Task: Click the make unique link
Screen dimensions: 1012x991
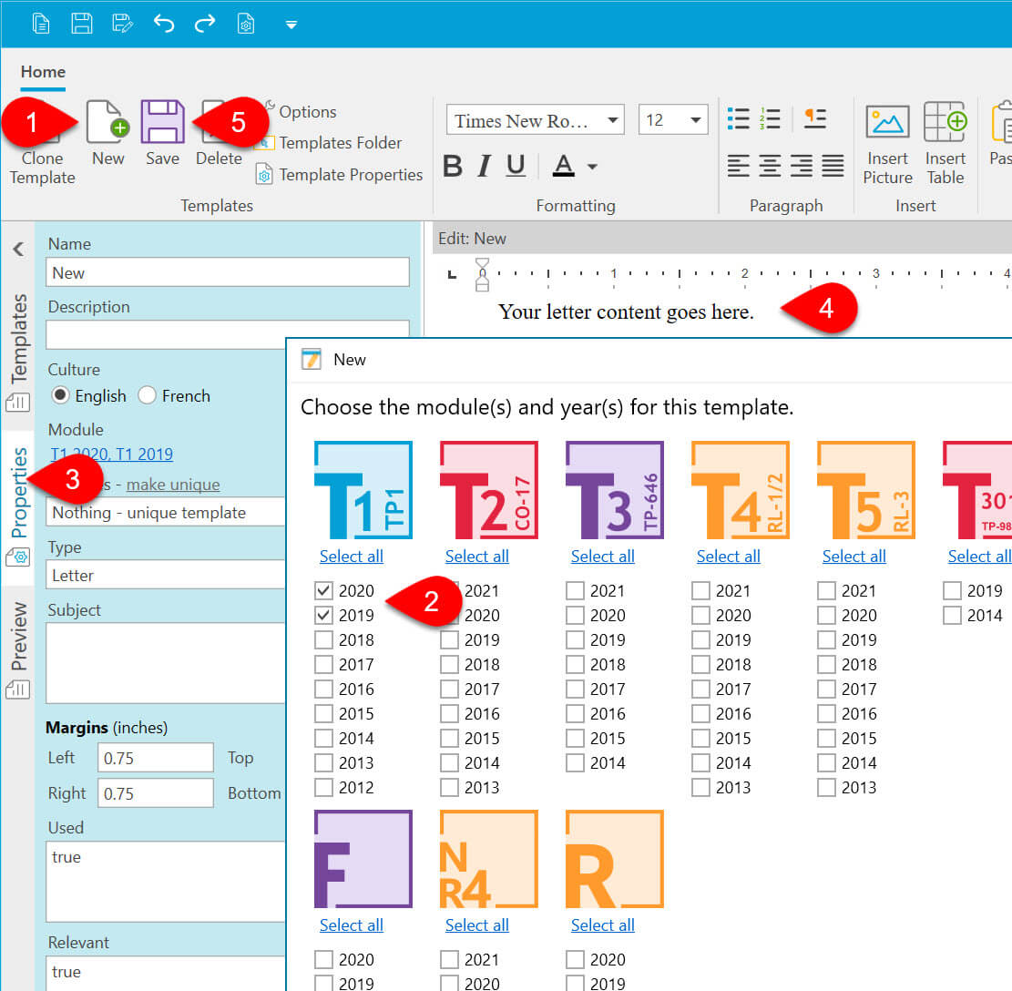Action: tap(173, 485)
